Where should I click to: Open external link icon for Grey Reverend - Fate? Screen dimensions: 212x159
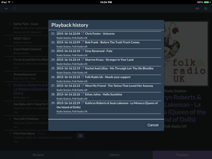[82, 51]
